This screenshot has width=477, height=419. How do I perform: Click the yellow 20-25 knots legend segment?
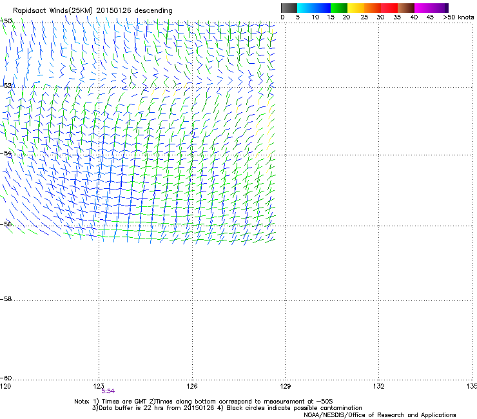click(x=356, y=8)
